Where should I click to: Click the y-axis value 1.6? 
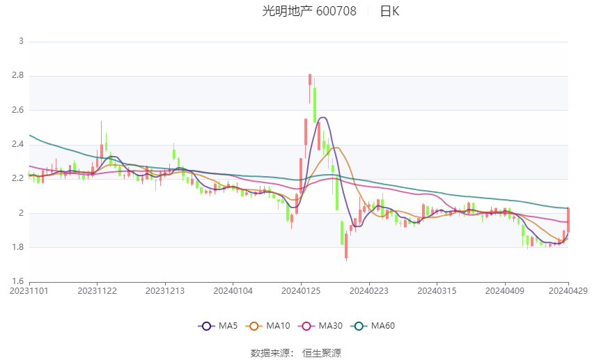[x=17, y=281]
